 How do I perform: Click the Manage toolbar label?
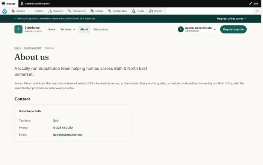(x=11, y=3)
